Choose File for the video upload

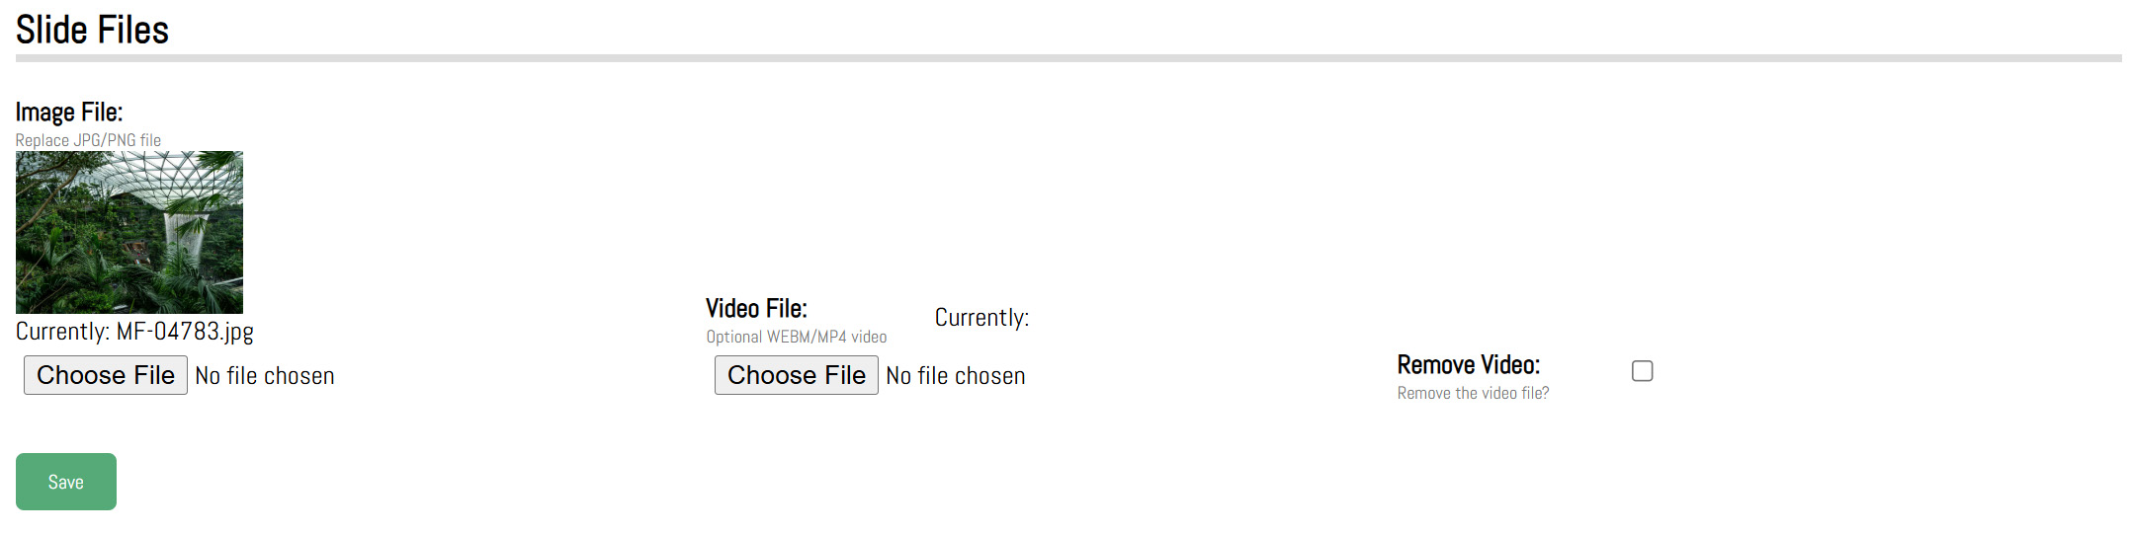(796, 376)
